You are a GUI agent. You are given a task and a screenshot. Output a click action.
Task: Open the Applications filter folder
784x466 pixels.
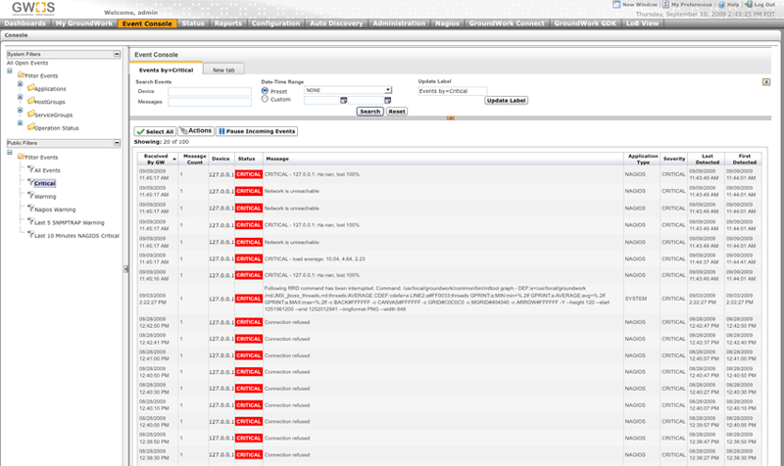31,88
